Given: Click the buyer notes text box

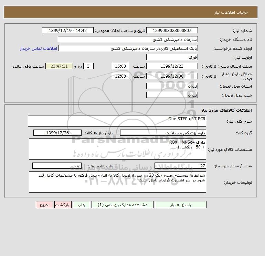Looking at the screenshot, I should click(x=117, y=182).
